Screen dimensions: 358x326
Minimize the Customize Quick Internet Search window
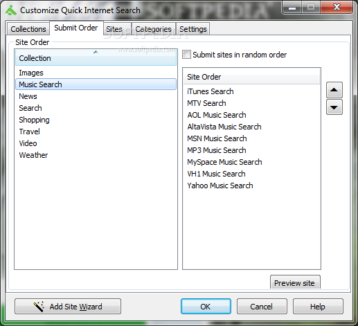tap(292, 8)
